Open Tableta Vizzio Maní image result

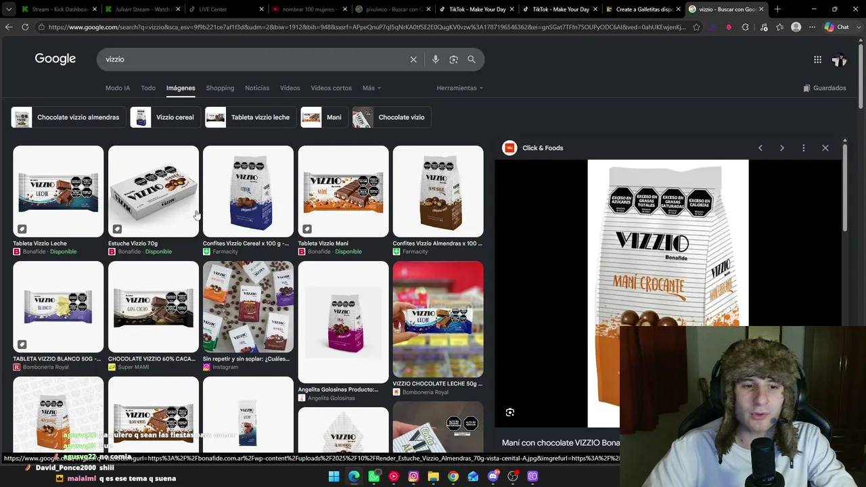pos(344,191)
